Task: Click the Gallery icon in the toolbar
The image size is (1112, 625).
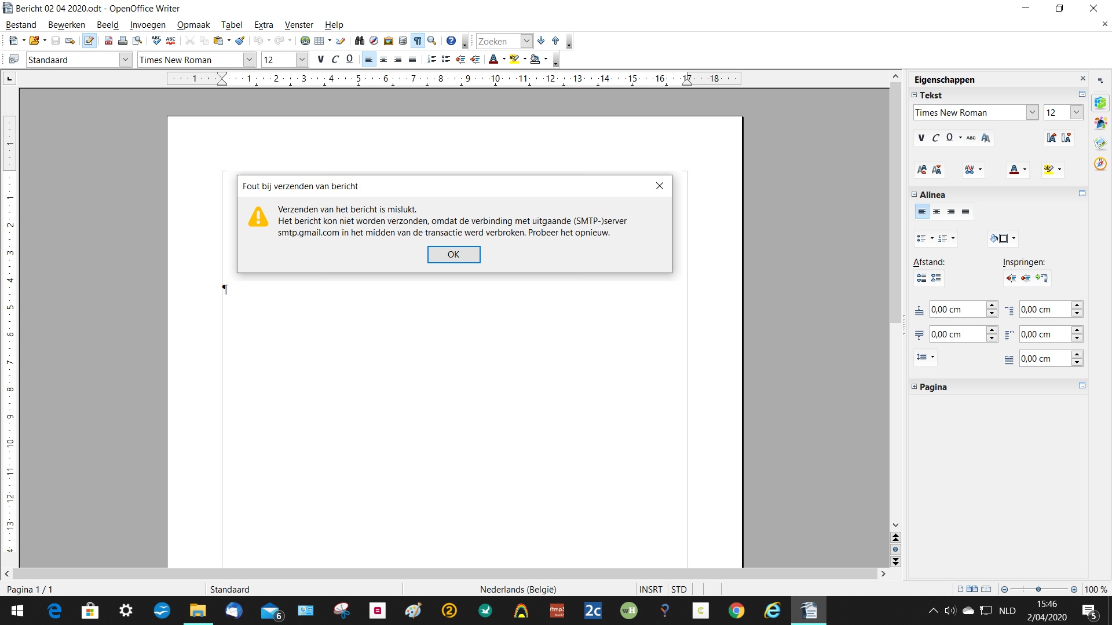Action: point(389,41)
